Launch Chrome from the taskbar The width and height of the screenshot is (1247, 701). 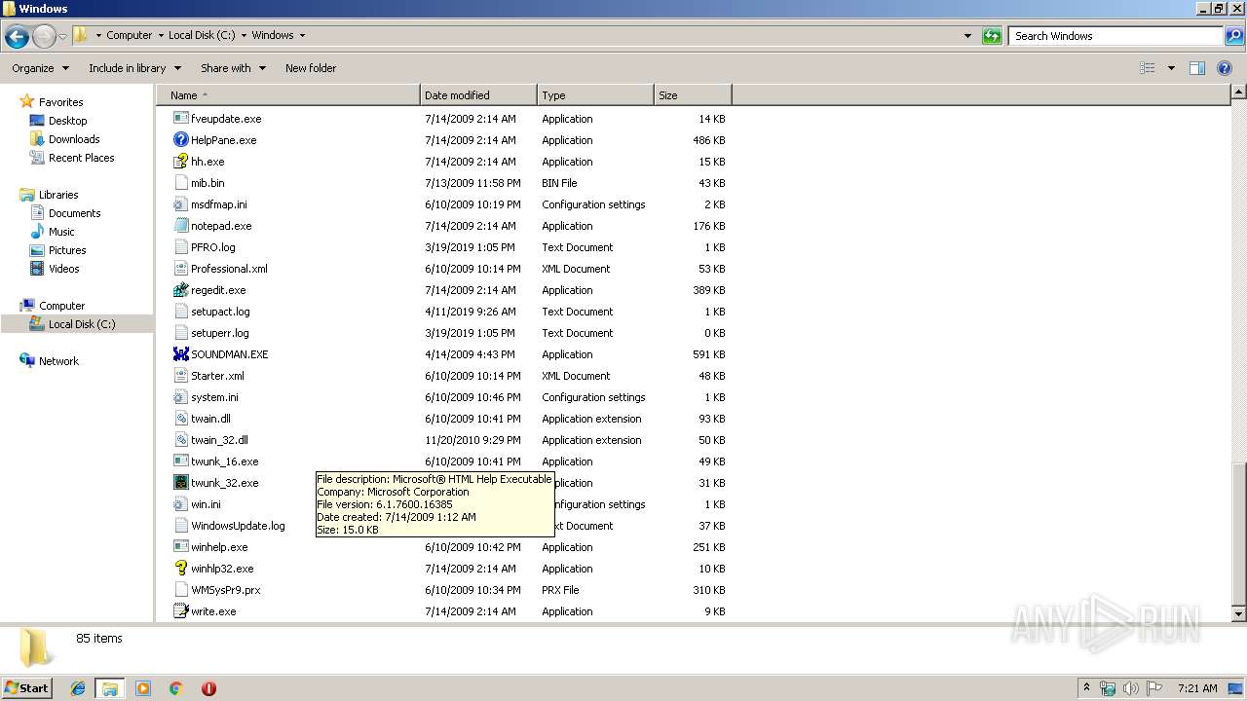(175, 688)
